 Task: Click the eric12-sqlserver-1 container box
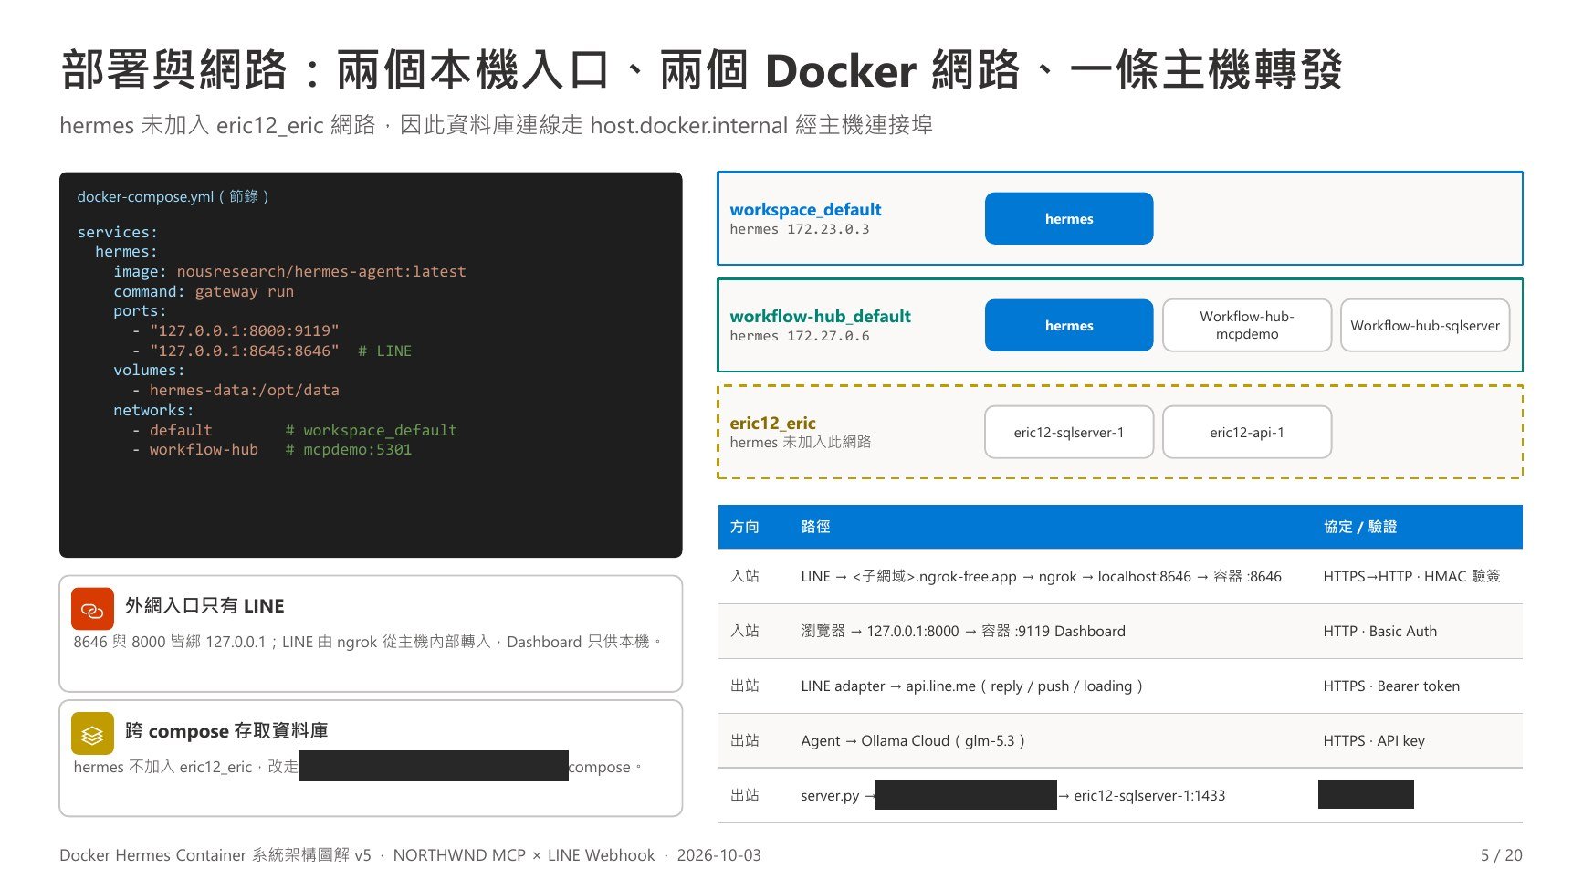click(x=1069, y=432)
